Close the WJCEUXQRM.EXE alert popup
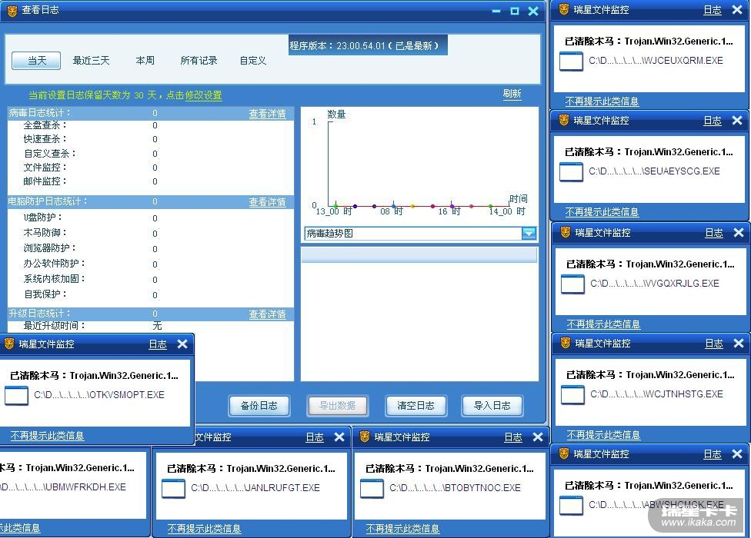The height and width of the screenshot is (538, 751). pyautogui.click(x=737, y=9)
